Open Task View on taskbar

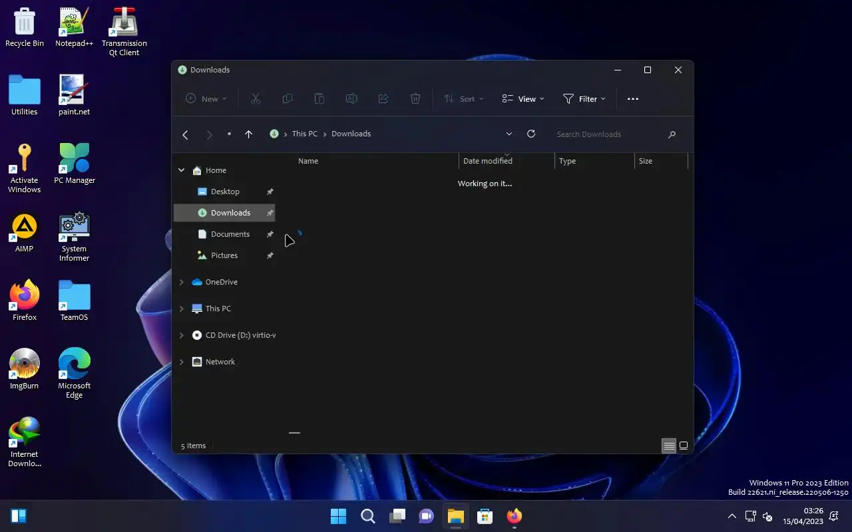(x=397, y=516)
